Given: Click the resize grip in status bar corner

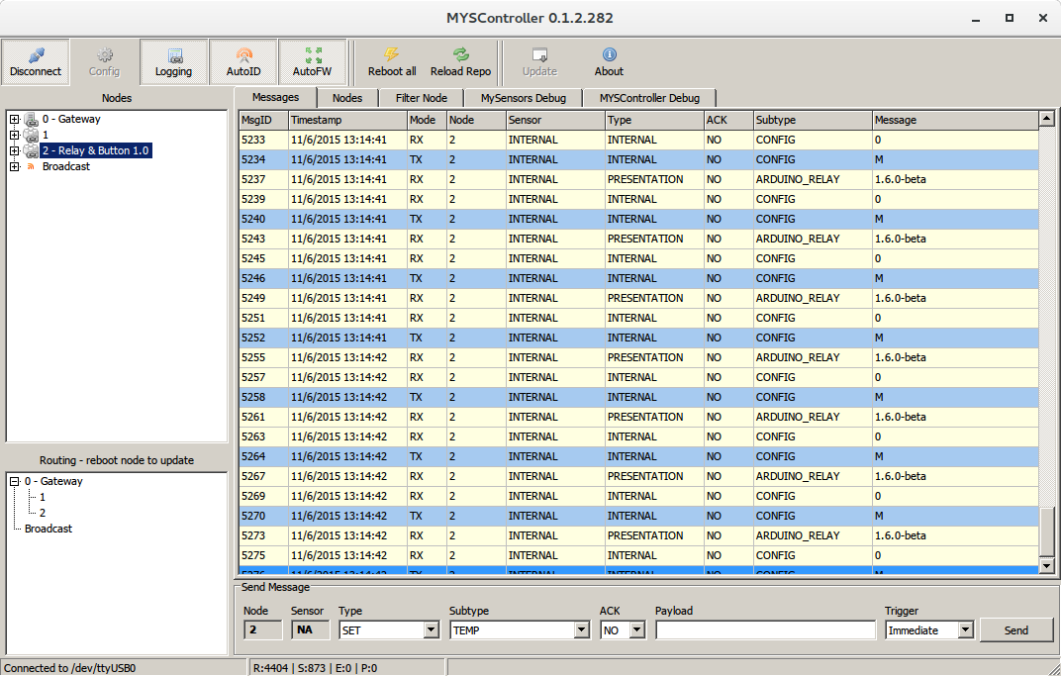Looking at the screenshot, I should tap(1053, 668).
